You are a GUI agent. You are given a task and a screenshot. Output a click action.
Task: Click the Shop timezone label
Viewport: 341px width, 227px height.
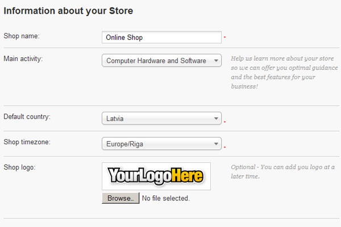click(x=27, y=142)
